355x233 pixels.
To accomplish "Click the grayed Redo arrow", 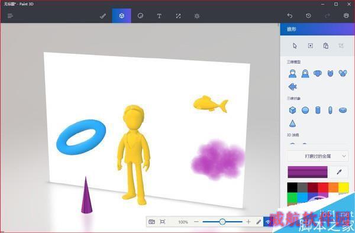I will [x=327, y=16].
